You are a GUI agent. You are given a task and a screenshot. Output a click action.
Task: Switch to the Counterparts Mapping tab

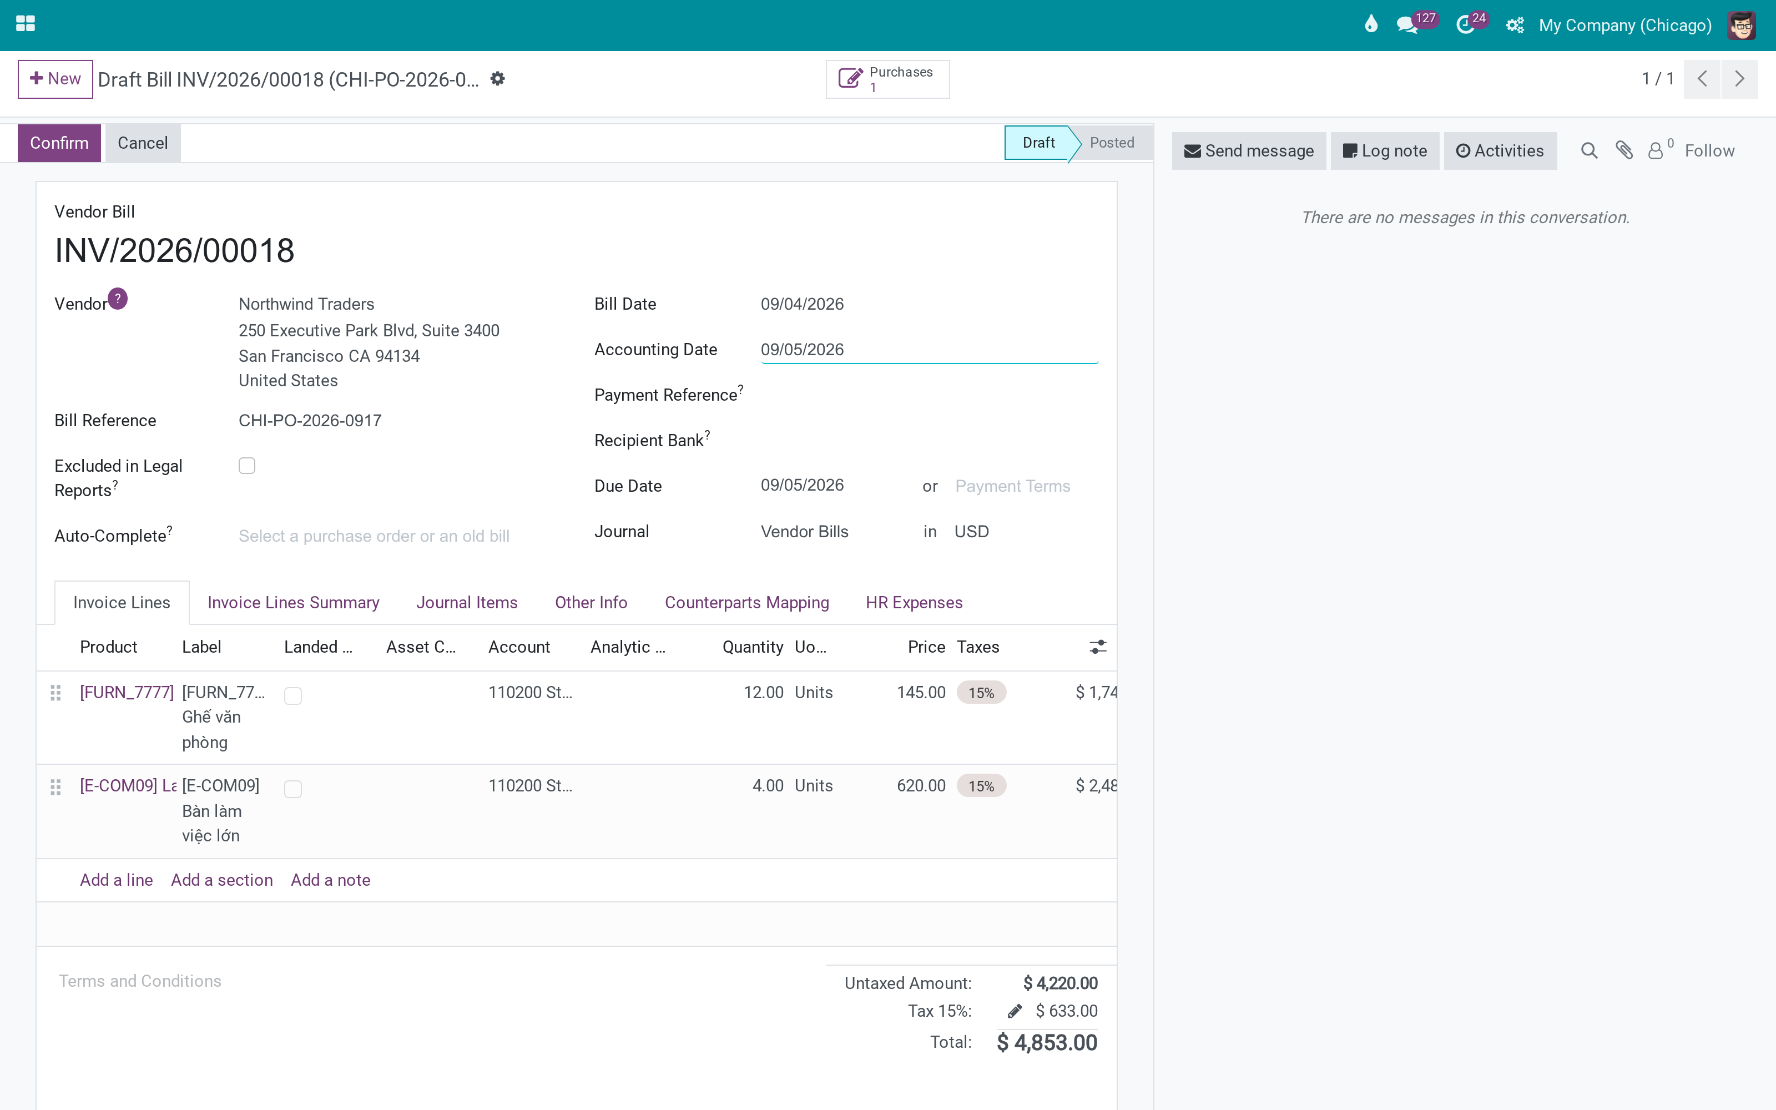click(747, 603)
